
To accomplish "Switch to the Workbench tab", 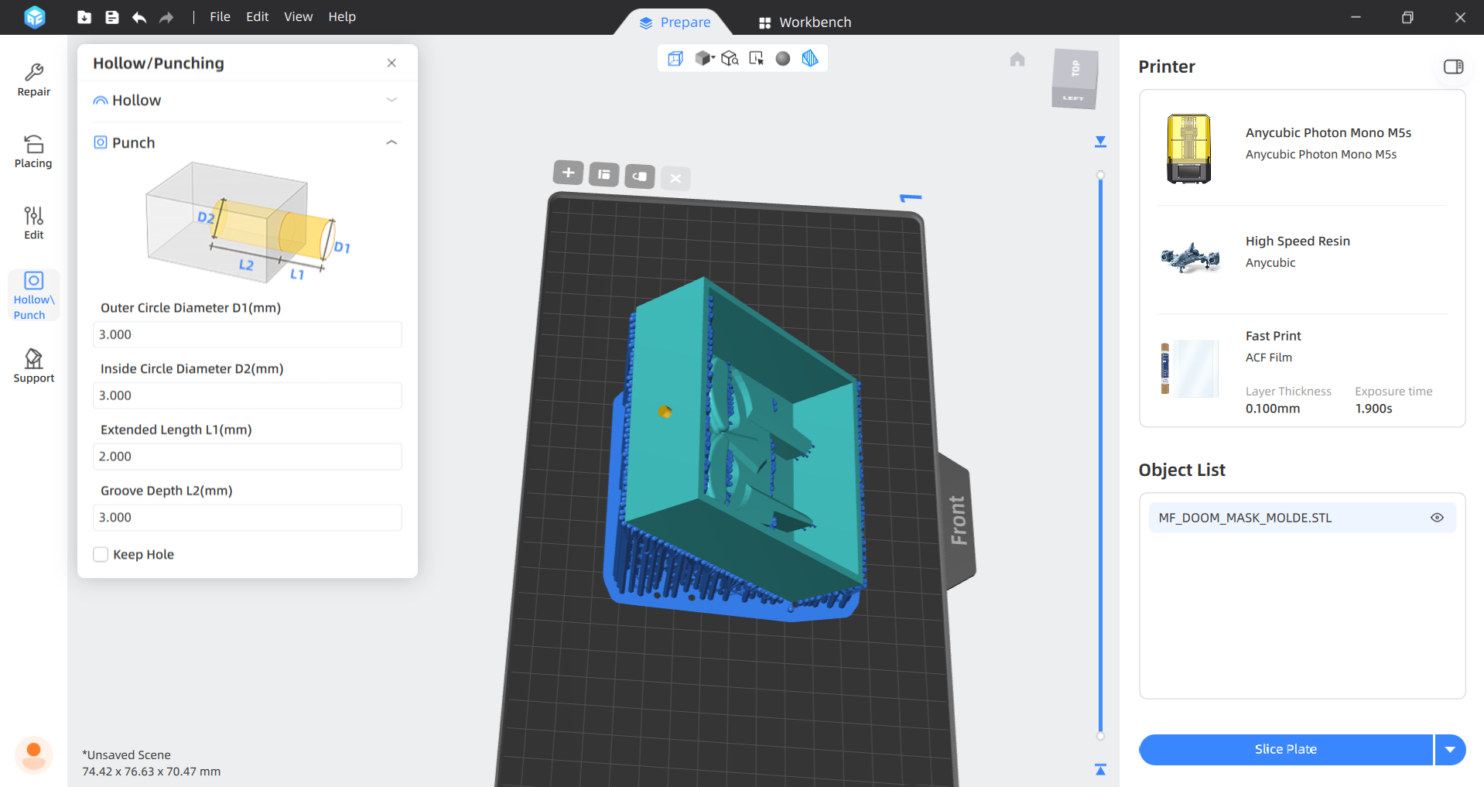I will [805, 22].
